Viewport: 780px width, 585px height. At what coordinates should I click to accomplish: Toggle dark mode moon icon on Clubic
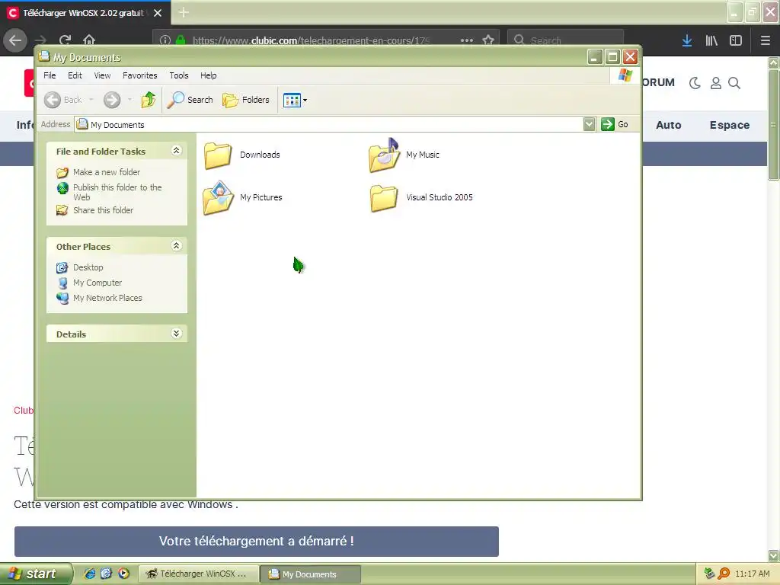point(695,83)
